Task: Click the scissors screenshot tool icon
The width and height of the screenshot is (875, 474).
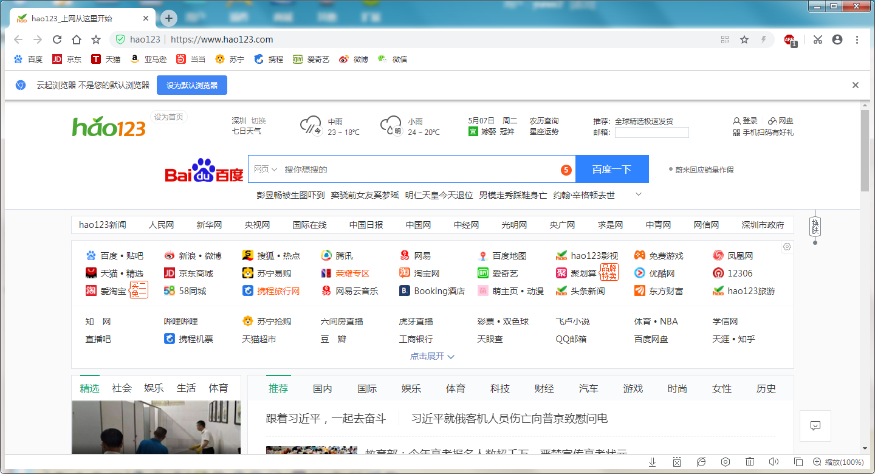Action: click(818, 39)
